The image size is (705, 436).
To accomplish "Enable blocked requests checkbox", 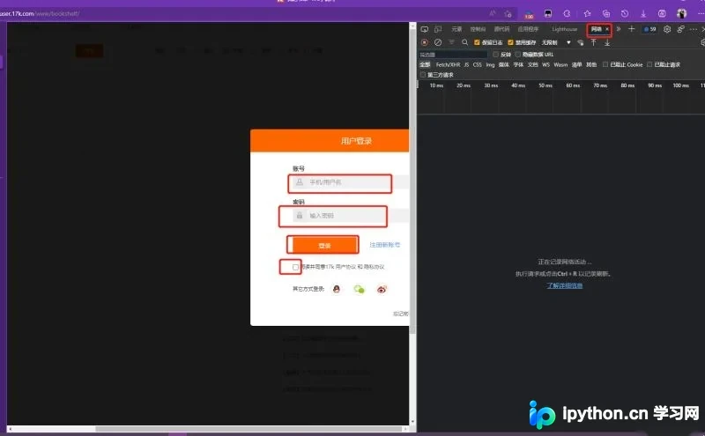I will (649, 64).
